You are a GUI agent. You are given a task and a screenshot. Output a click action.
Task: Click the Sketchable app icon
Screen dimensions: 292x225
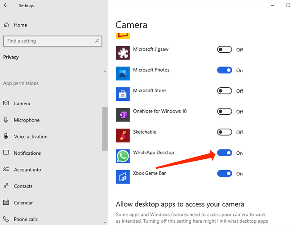pyautogui.click(x=123, y=135)
